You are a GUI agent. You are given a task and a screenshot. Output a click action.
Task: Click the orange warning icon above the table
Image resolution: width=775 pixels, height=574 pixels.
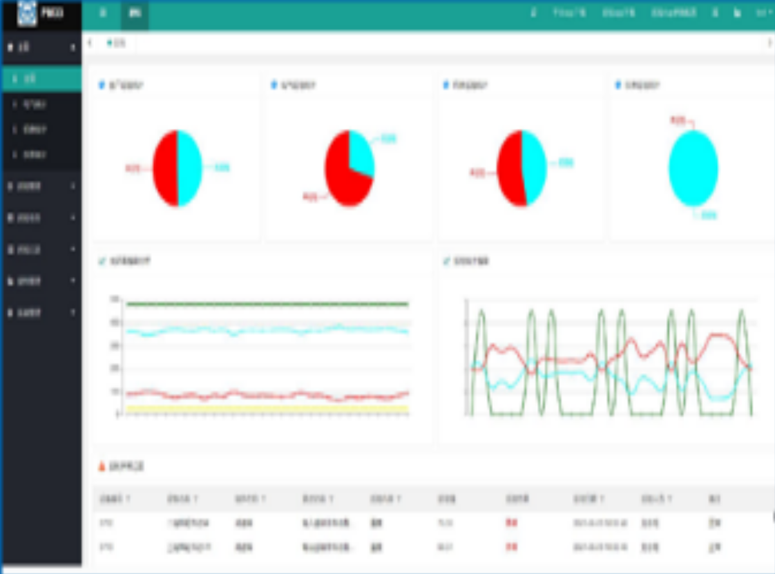click(x=102, y=466)
